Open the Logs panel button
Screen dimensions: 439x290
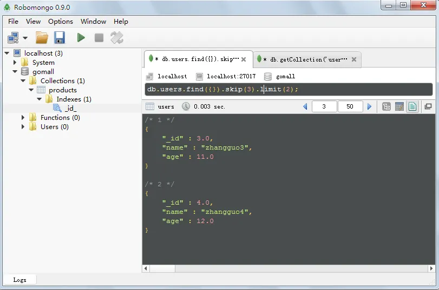pos(19,280)
